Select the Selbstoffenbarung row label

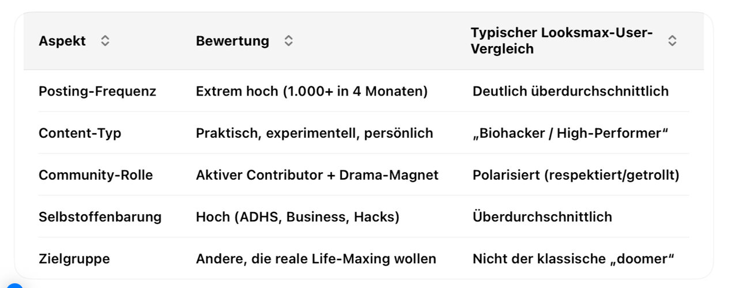pos(100,217)
